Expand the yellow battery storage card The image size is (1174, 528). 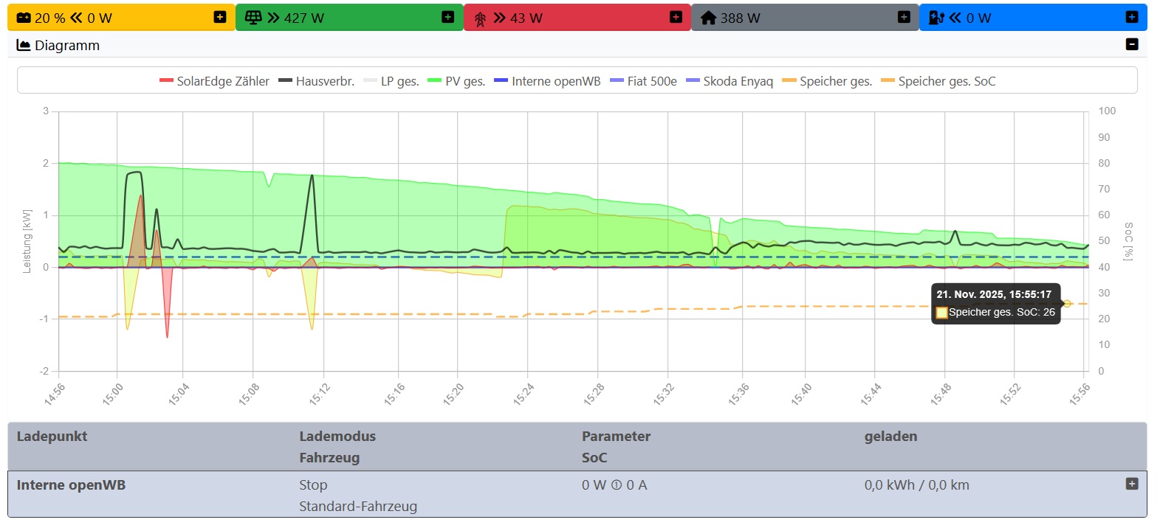[220, 17]
